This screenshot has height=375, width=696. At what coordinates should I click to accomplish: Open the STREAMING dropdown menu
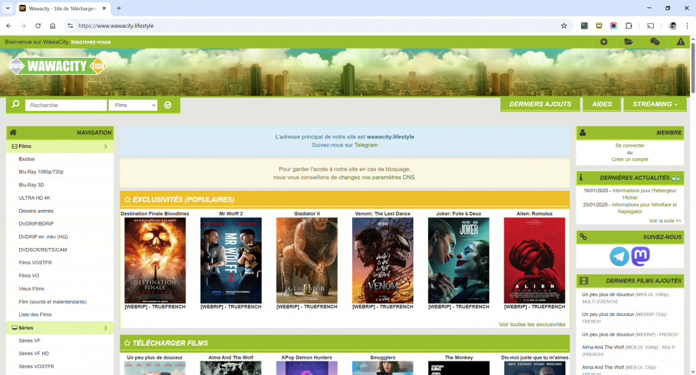[x=655, y=105]
